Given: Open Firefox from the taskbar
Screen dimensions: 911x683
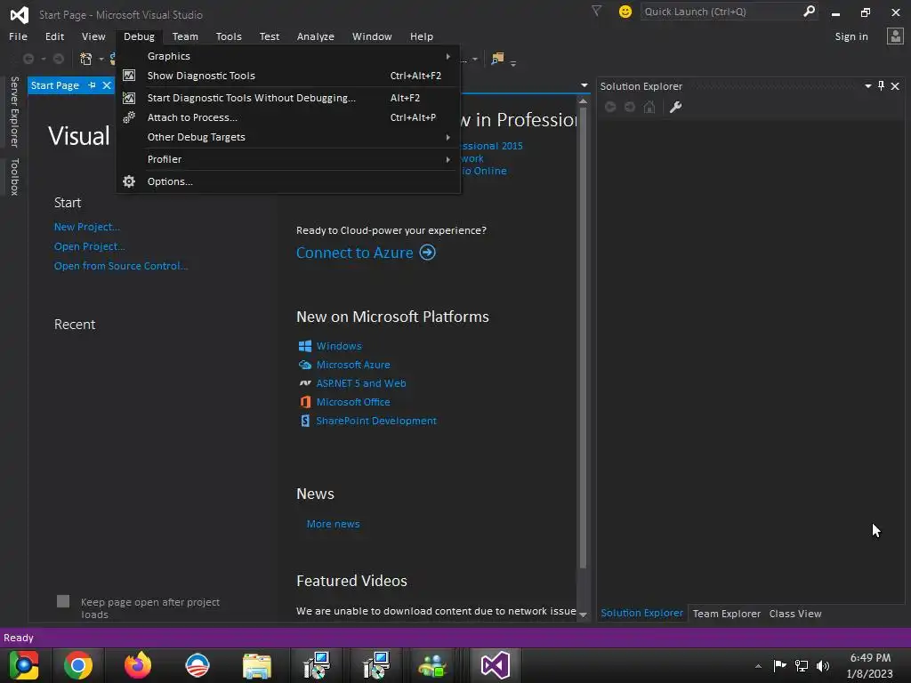Looking at the screenshot, I should (138, 665).
